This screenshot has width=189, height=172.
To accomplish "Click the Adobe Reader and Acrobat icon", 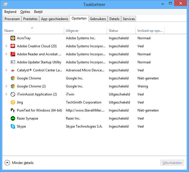I will tap(13, 54).
